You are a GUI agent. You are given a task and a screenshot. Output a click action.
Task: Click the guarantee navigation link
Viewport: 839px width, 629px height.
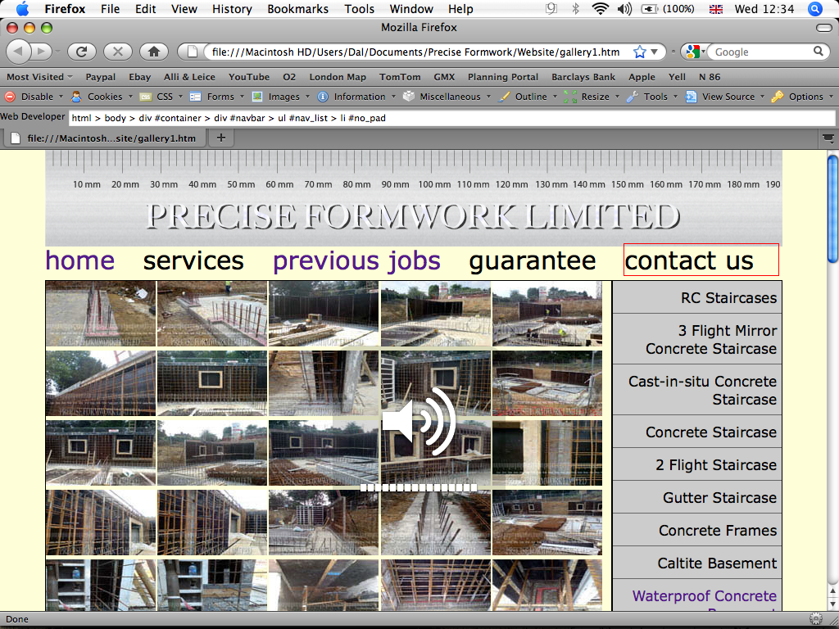pyautogui.click(x=533, y=261)
